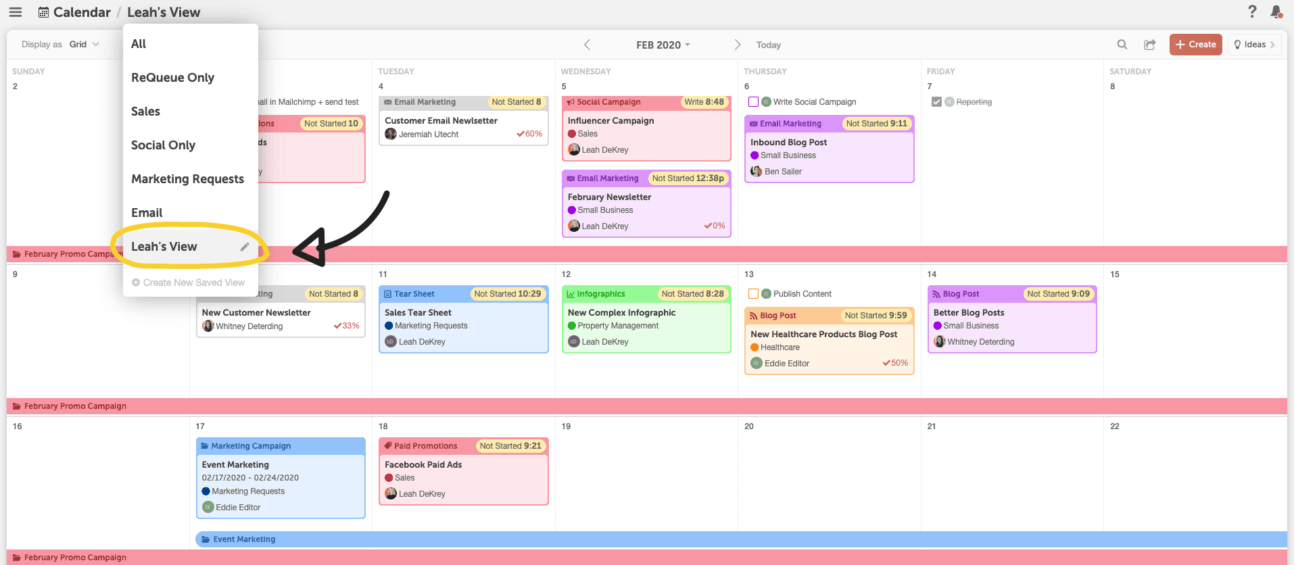Open Event Marketing campaign card on Feb 17

[x=281, y=478]
